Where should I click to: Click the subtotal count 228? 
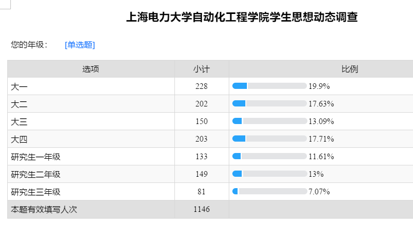coord(201,86)
